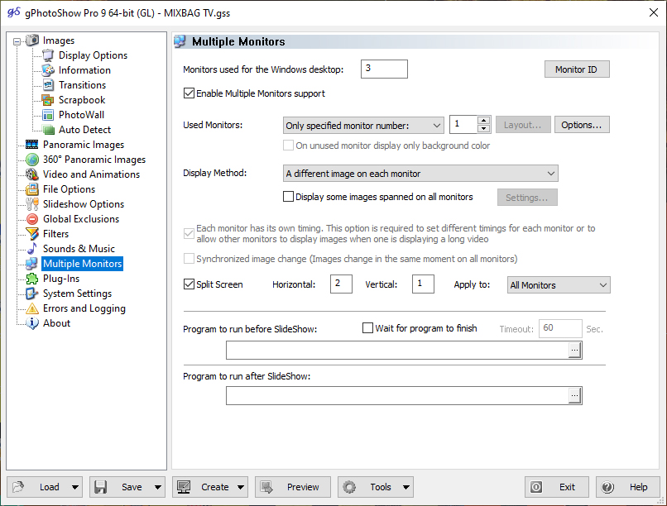The image size is (667, 506).
Task: Click the Images camera icon in tree
Action: [x=32, y=41]
